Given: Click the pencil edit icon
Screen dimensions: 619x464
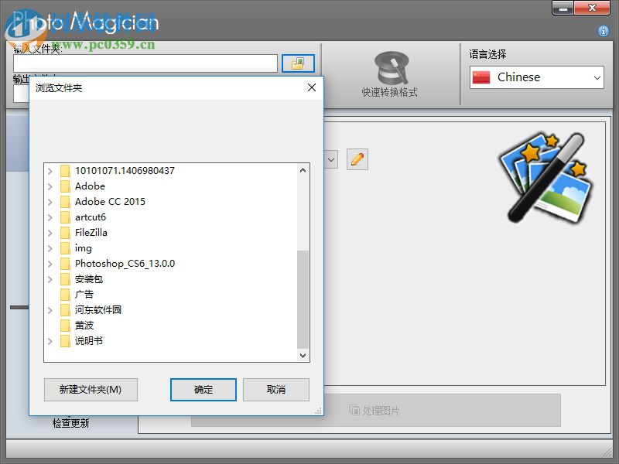Looking at the screenshot, I should 357,159.
